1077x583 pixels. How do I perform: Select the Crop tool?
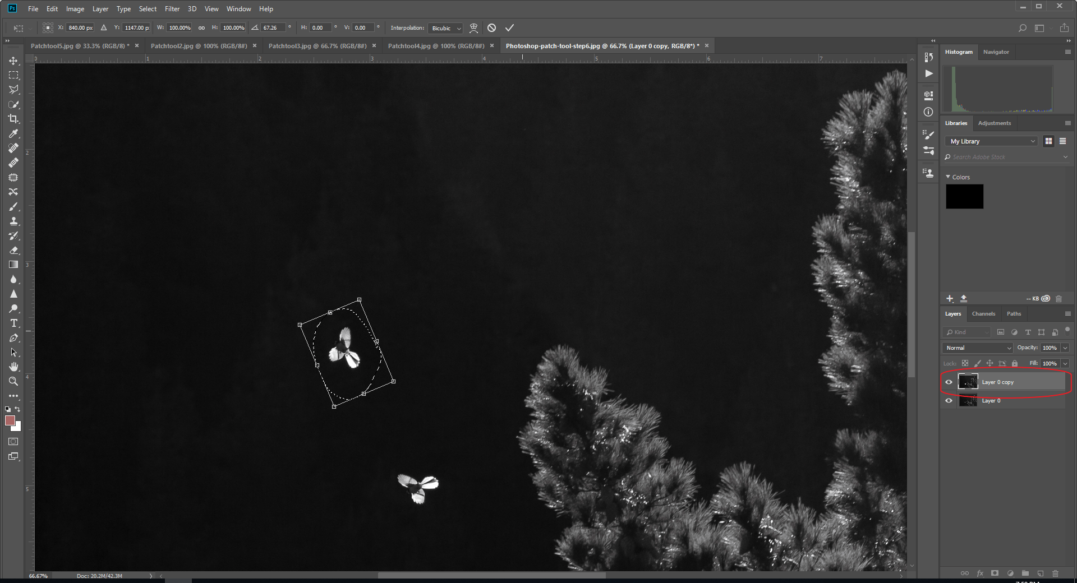(13, 119)
